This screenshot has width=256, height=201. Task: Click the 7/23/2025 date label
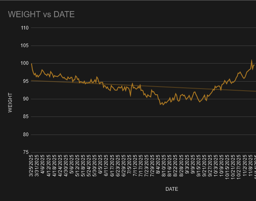(x=147, y=166)
